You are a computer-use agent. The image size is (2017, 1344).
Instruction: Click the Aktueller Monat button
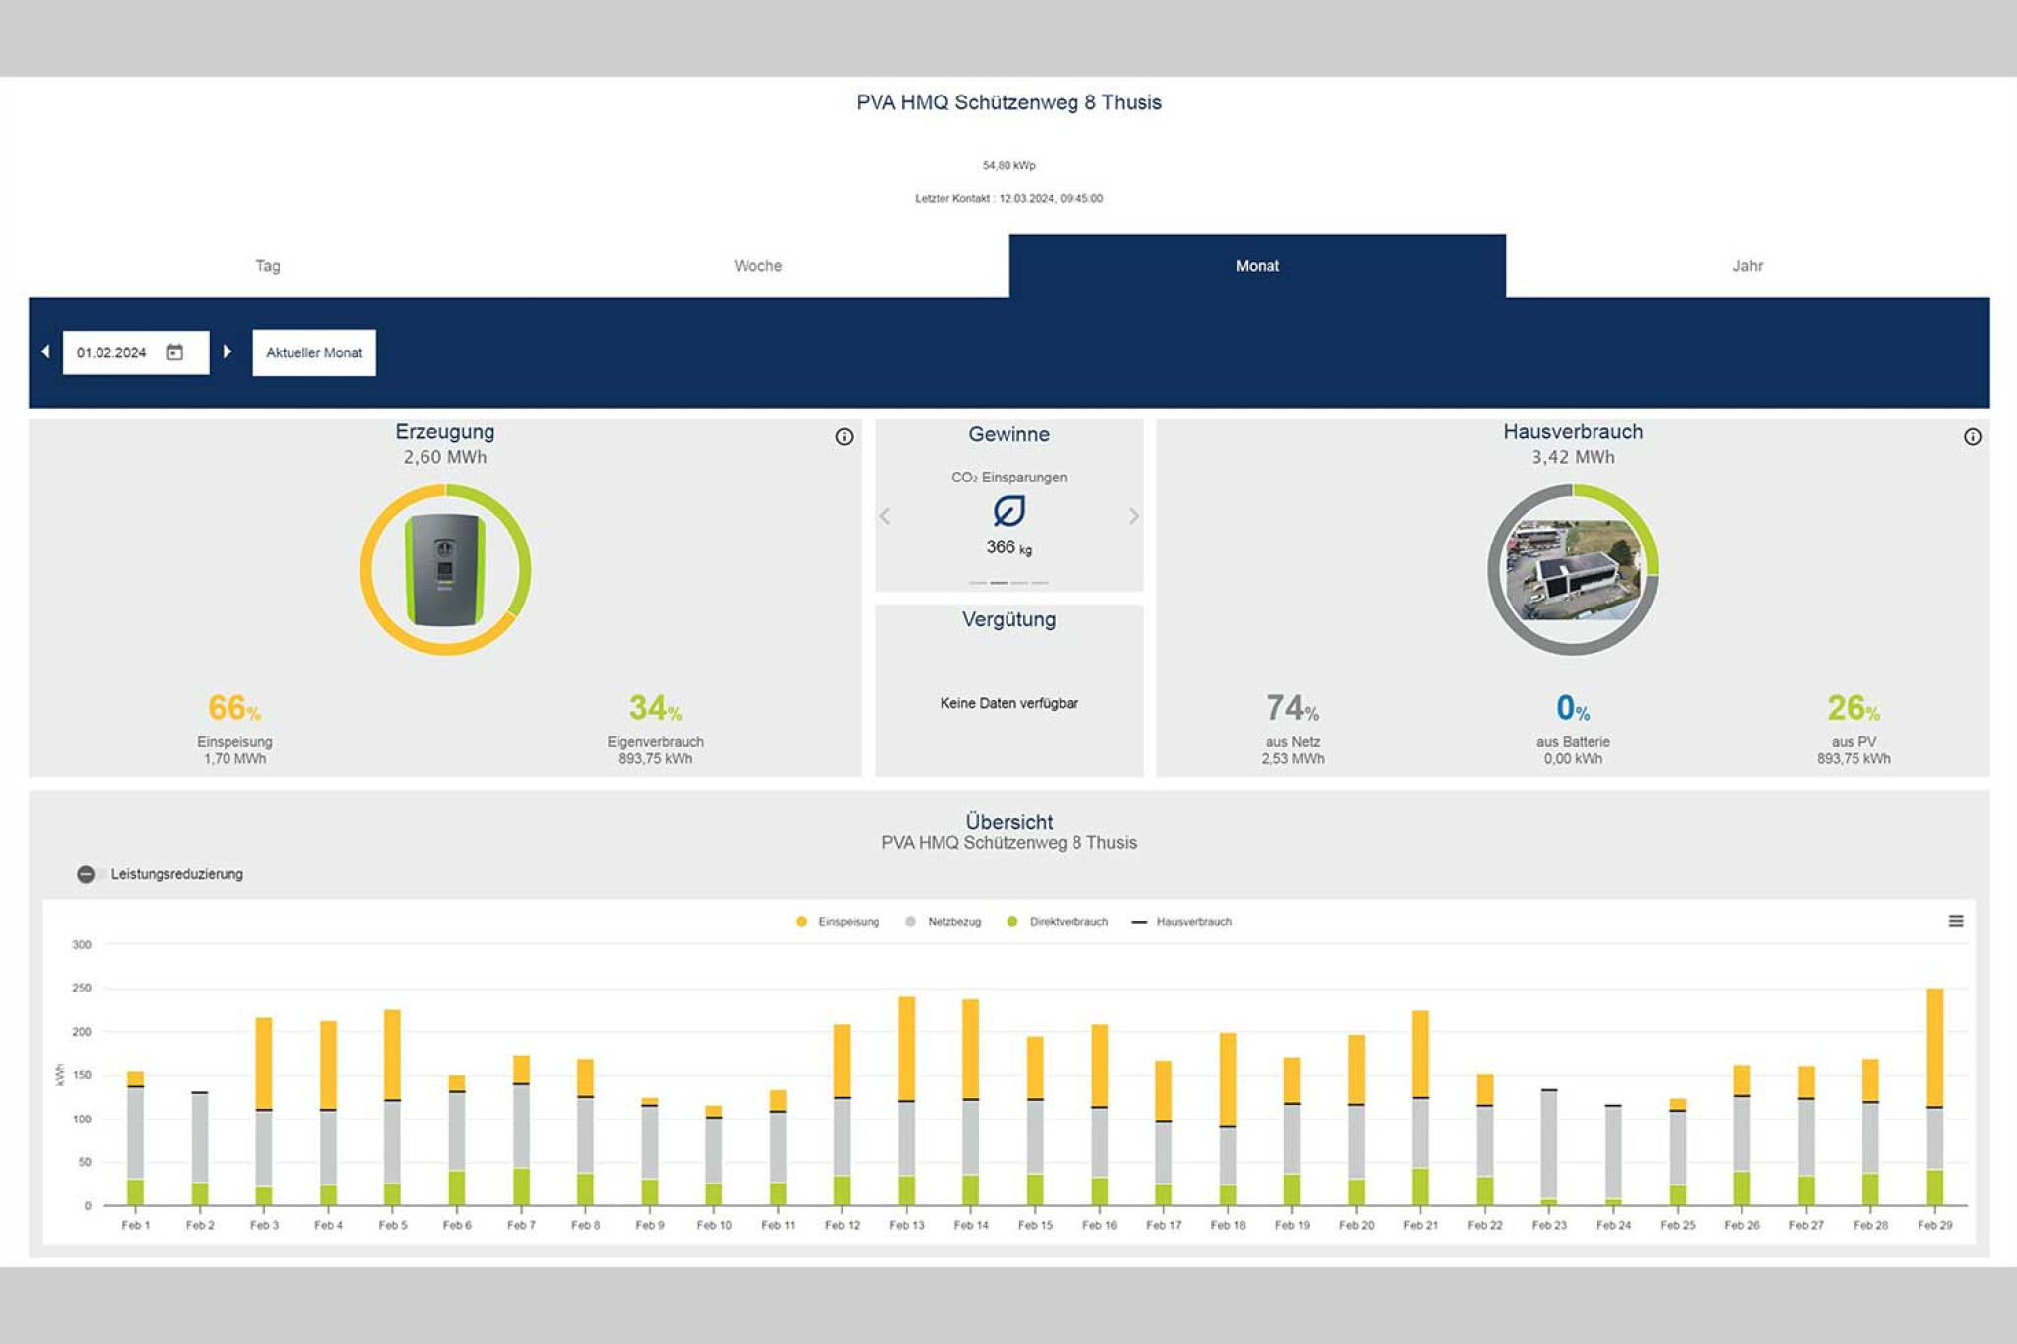tap(314, 352)
